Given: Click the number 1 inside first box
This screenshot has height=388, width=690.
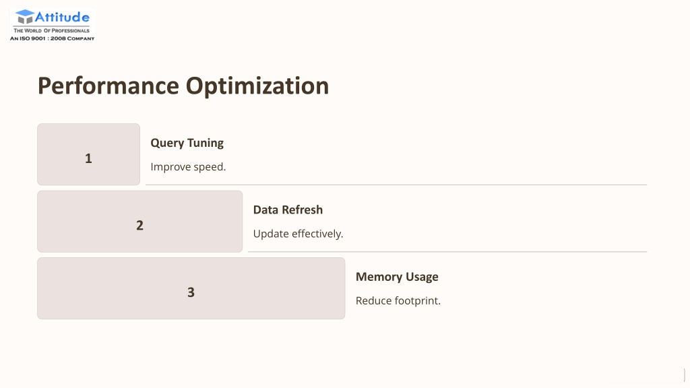Looking at the screenshot, I should coord(88,158).
